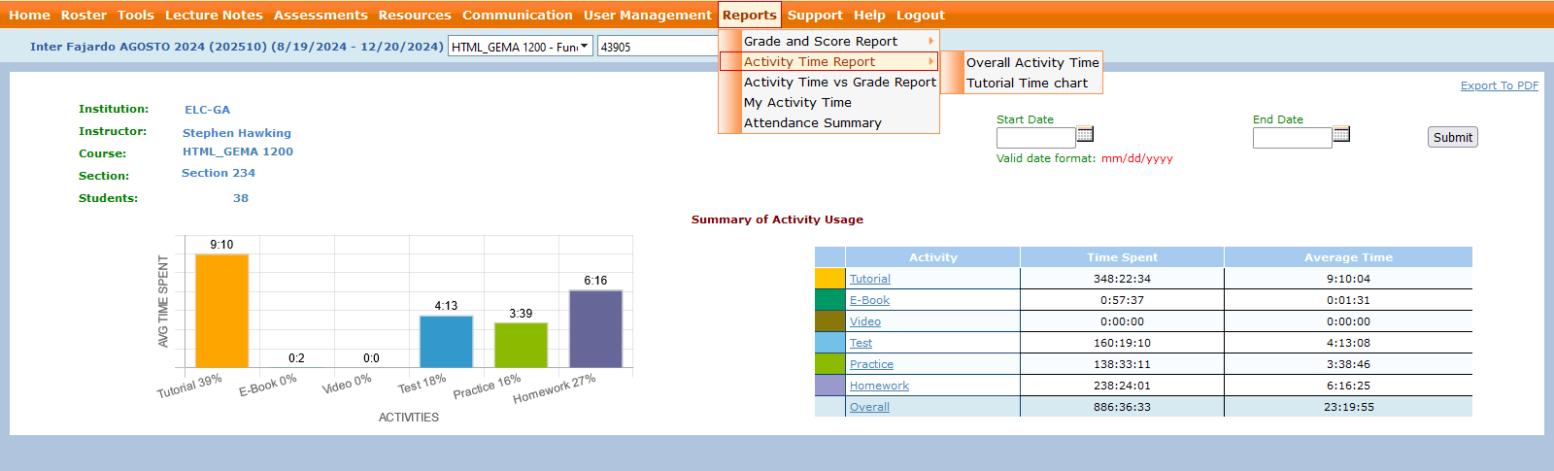Click the green Practice bar in chart

click(x=521, y=345)
